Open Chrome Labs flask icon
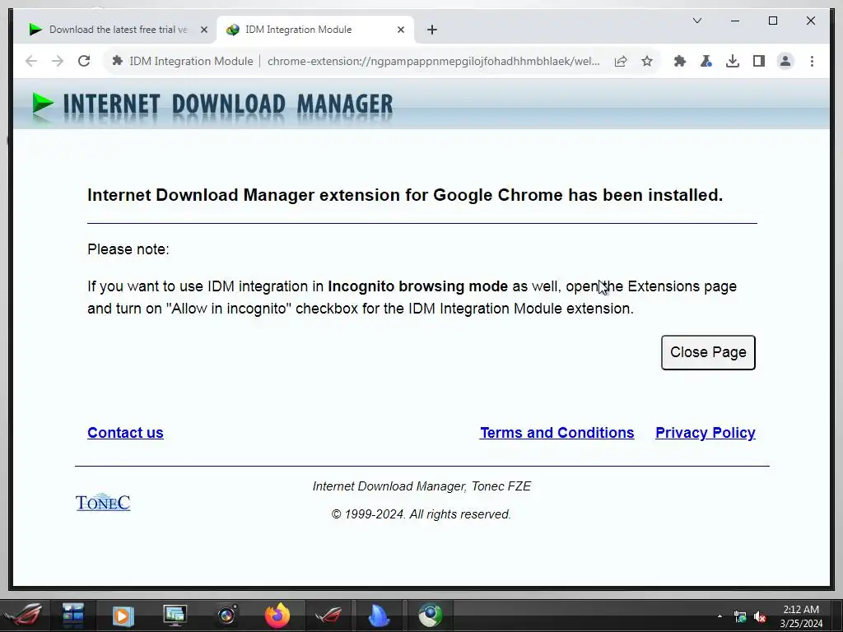The width and height of the screenshot is (843, 632). pos(706,61)
